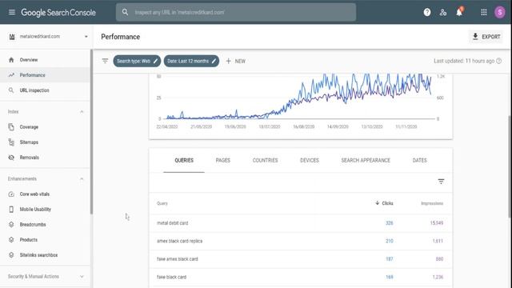
Task: Click the Products icon
Action: click(11, 240)
